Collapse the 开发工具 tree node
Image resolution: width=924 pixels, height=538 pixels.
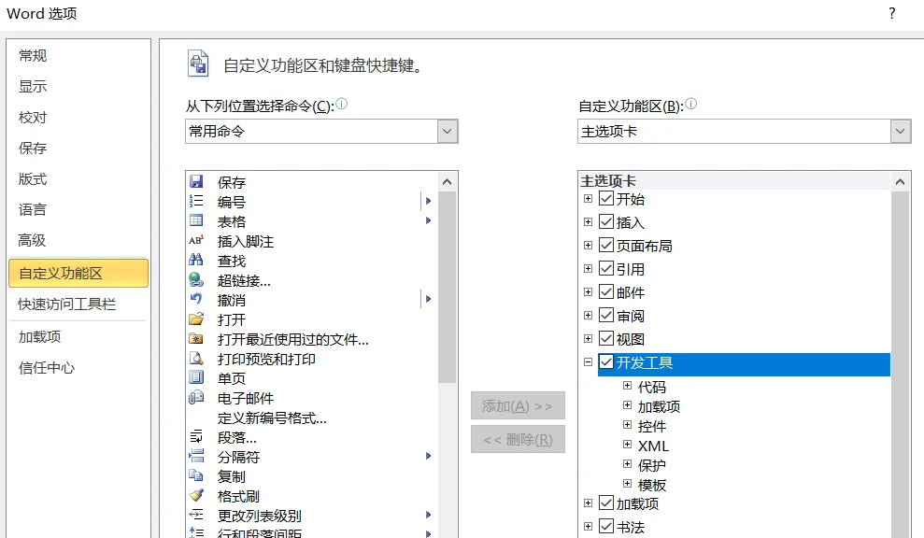(x=588, y=361)
